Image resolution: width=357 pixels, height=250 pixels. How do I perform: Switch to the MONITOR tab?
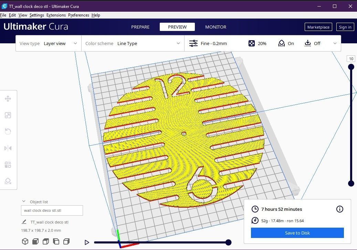[x=216, y=27]
